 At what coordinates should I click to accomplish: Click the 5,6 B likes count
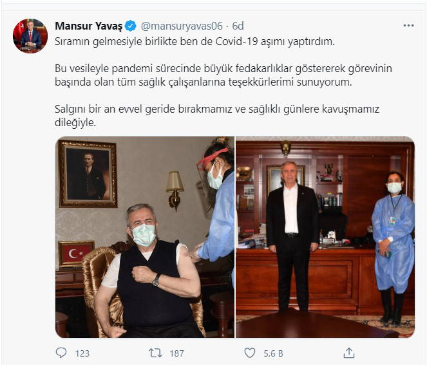pyautogui.click(x=273, y=353)
